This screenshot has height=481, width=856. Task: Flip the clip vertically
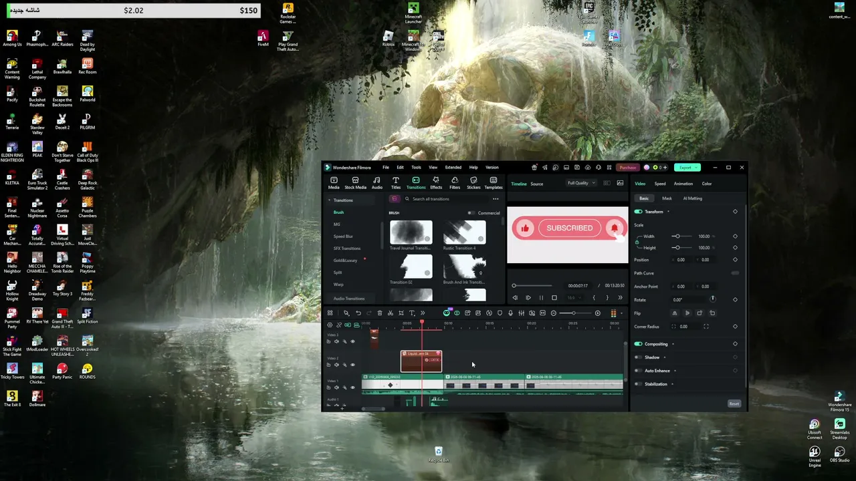point(687,313)
